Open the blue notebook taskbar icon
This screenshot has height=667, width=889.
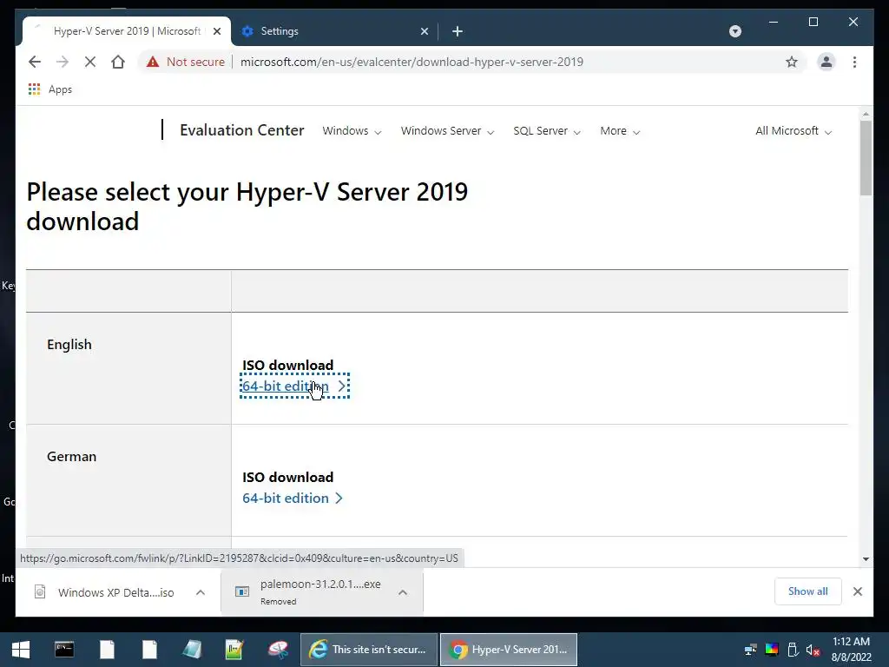click(192, 650)
